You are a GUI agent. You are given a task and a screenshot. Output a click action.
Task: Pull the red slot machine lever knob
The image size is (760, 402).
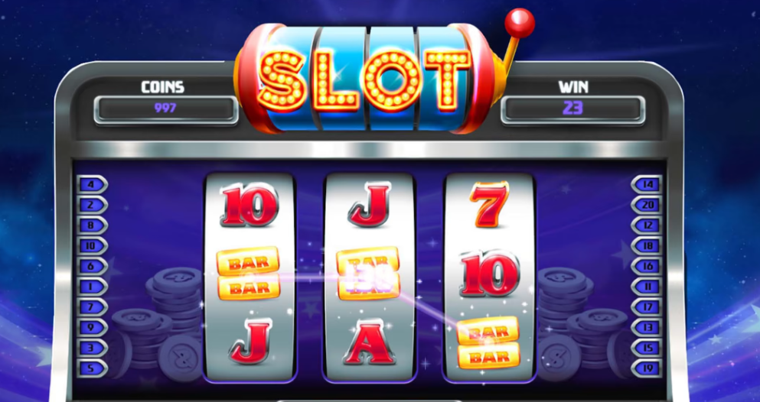pos(519,23)
